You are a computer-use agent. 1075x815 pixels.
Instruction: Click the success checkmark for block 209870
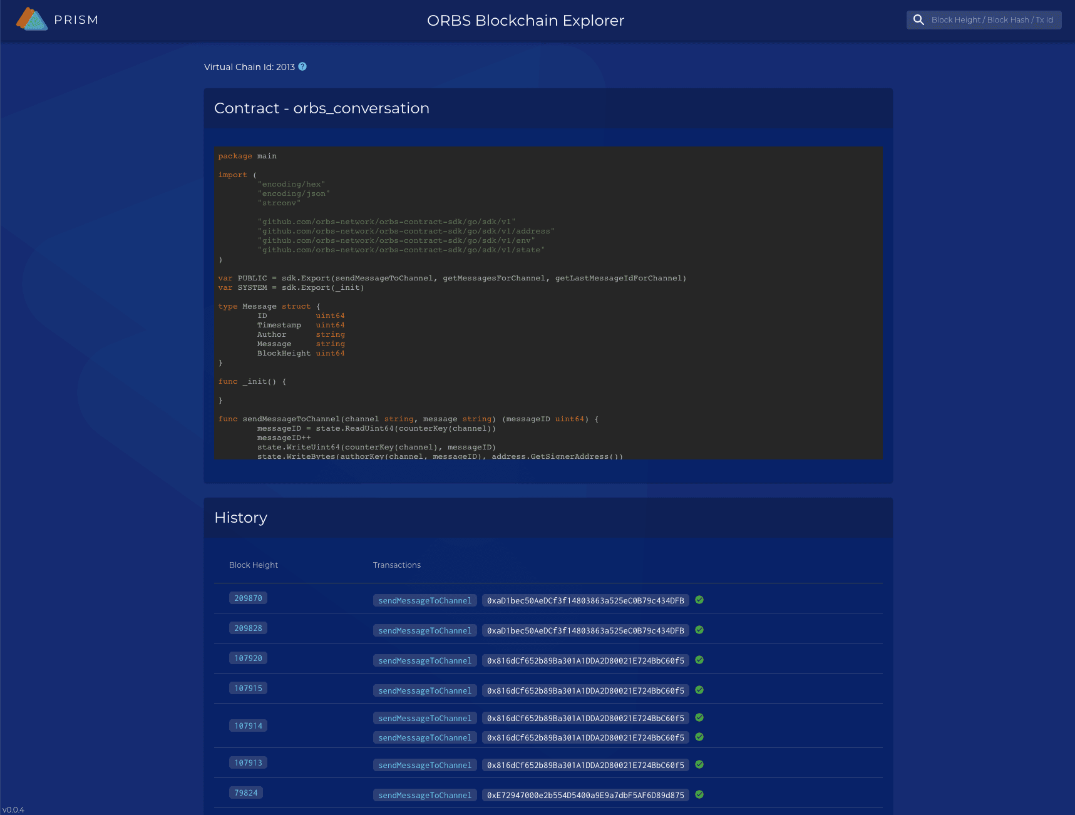tap(699, 600)
